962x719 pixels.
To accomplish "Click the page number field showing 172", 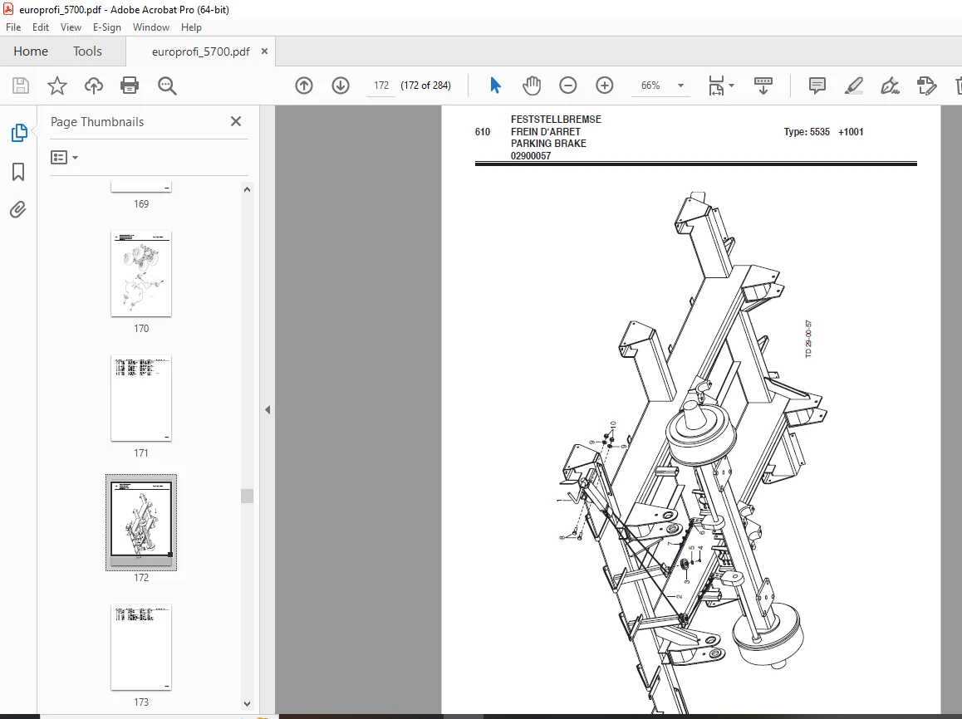I will click(381, 86).
